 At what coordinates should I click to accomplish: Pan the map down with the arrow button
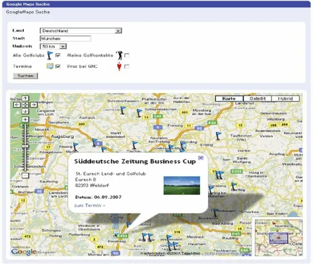pos(25,112)
